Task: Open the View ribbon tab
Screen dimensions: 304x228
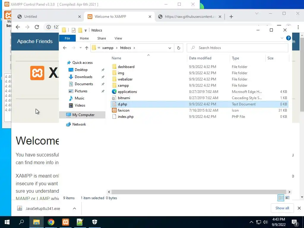Action: (118, 38)
